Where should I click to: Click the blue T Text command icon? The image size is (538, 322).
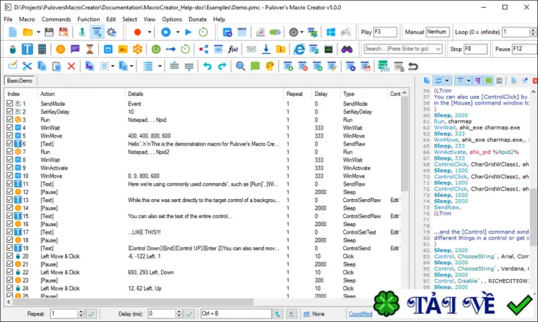tap(27, 49)
